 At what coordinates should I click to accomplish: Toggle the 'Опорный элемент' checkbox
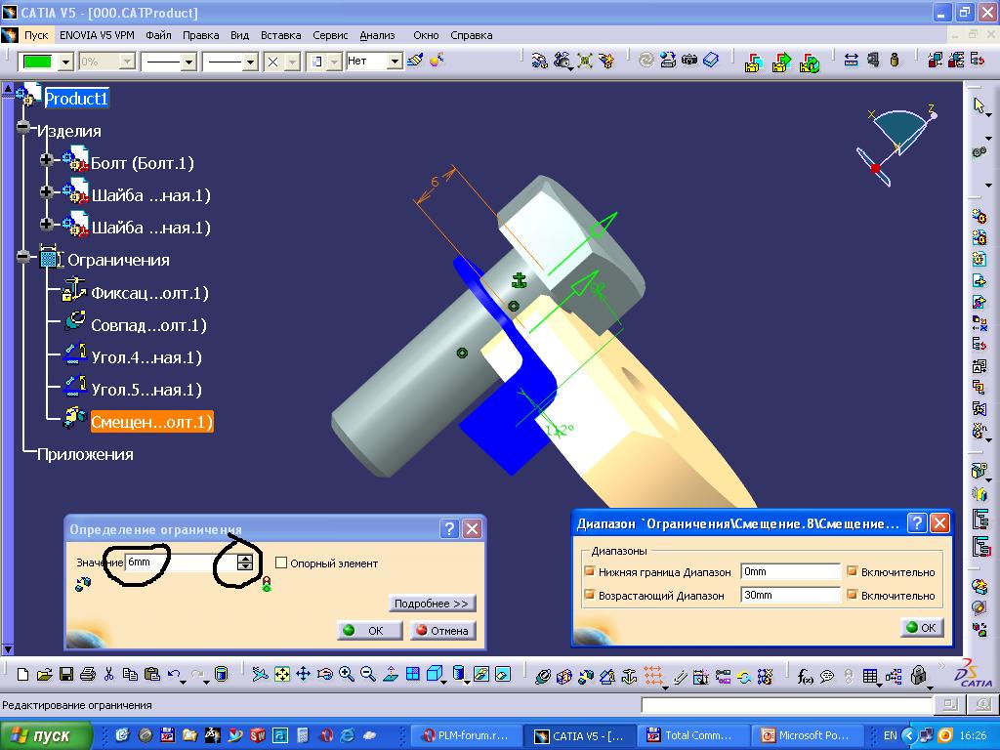click(281, 562)
